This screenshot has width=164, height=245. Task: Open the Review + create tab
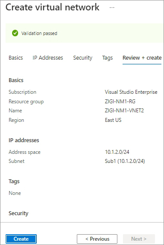[142, 58]
